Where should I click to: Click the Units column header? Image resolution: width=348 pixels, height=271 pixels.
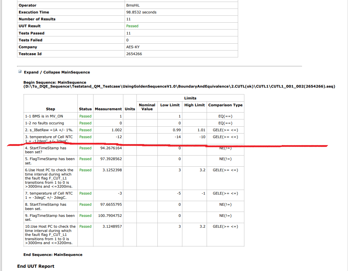coord(130,109)
